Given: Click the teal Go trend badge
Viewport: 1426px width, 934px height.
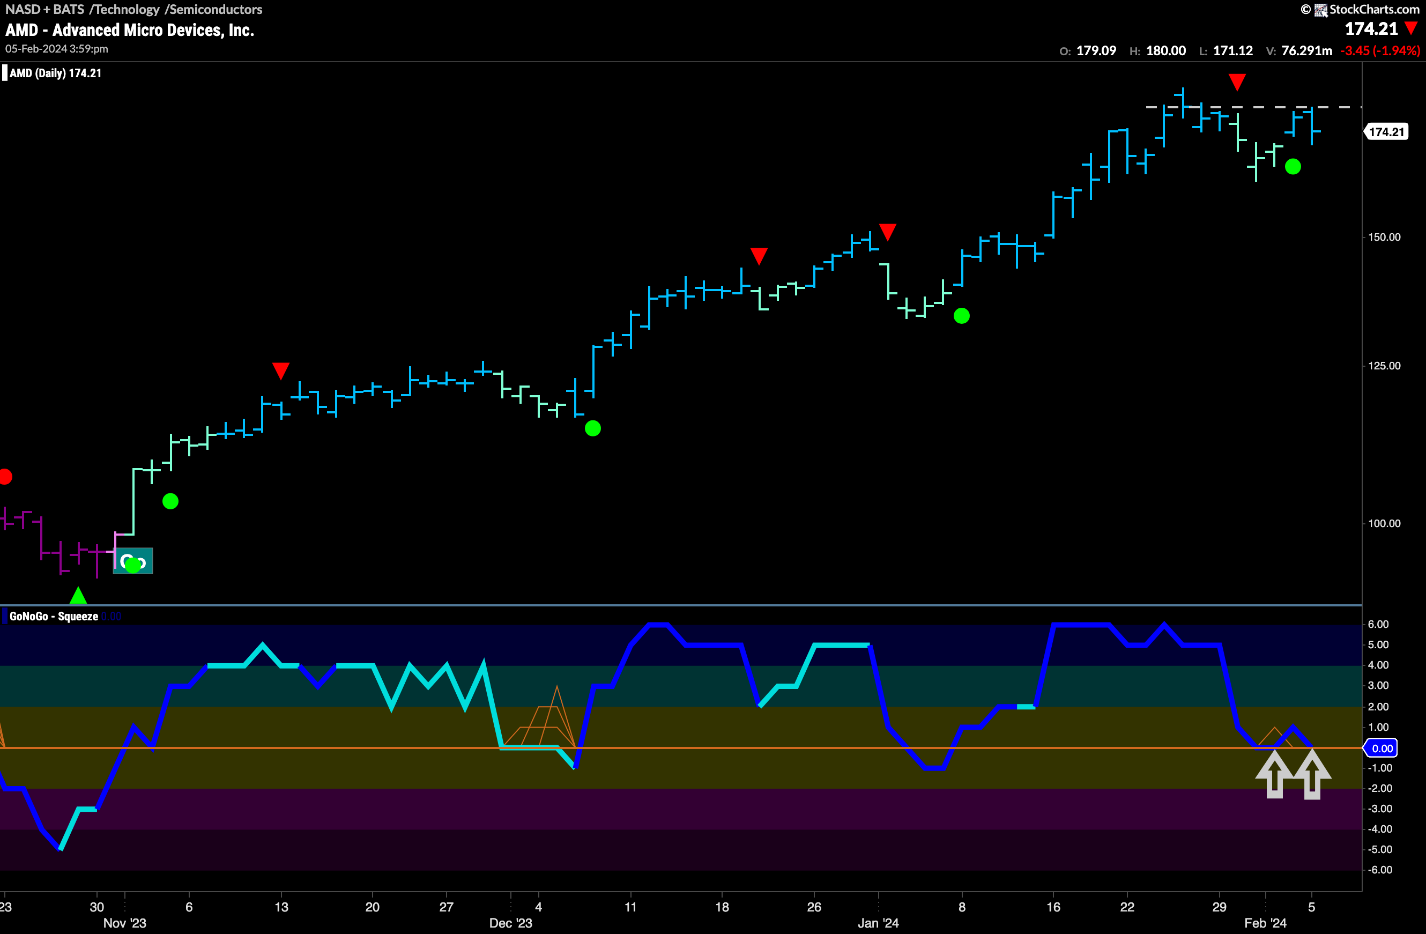Looking at the screenshot, I should pyautogui.click(x=133, y=561).
